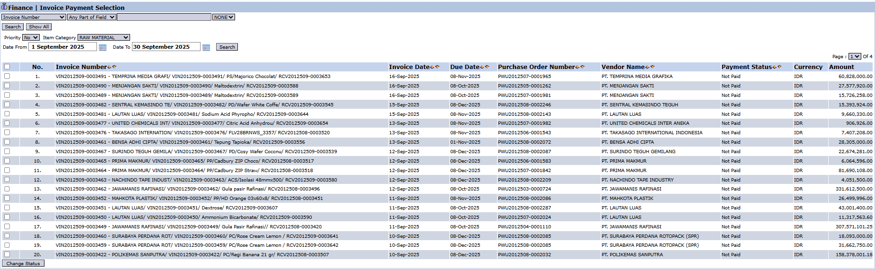The image size is (875, 269).
Task: Click the Search button next to Date To
Action: coord(227,47)
